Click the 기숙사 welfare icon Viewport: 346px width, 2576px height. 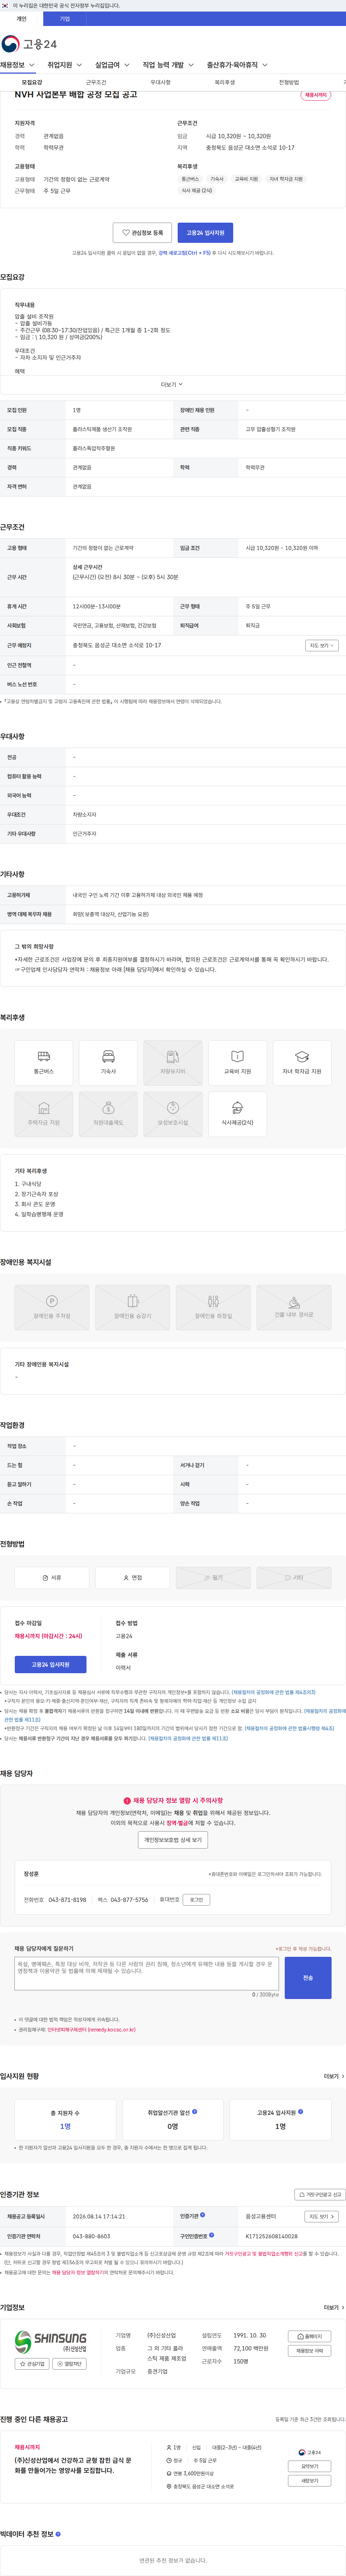[x=108, y=1063]
